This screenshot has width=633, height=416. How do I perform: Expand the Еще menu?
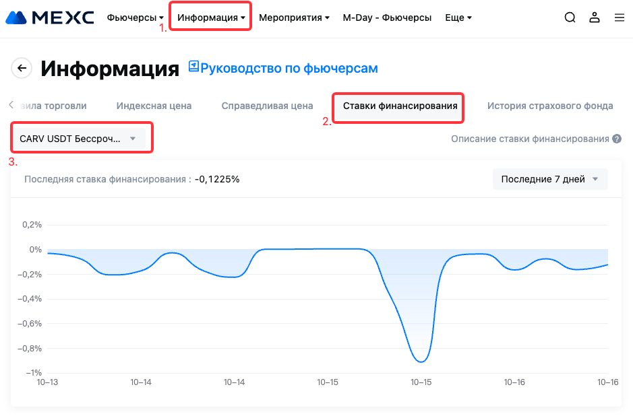[458, 18]
